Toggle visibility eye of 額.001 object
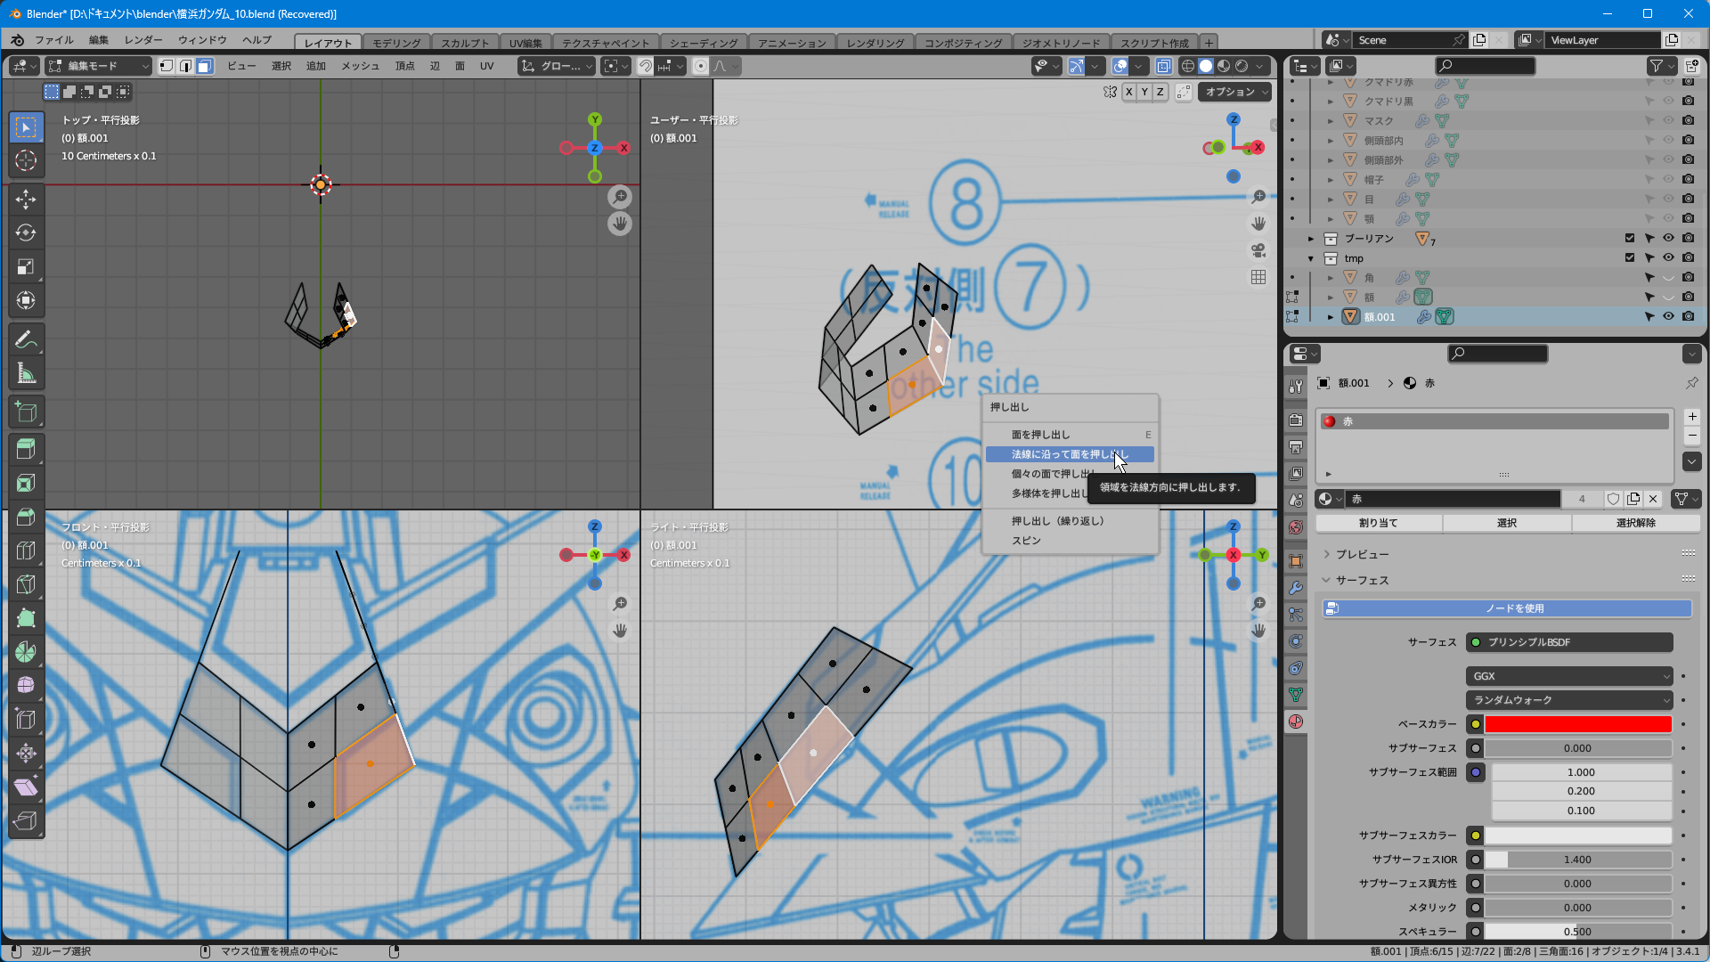Viewport: 1710px width, 962px height. 1668,316
